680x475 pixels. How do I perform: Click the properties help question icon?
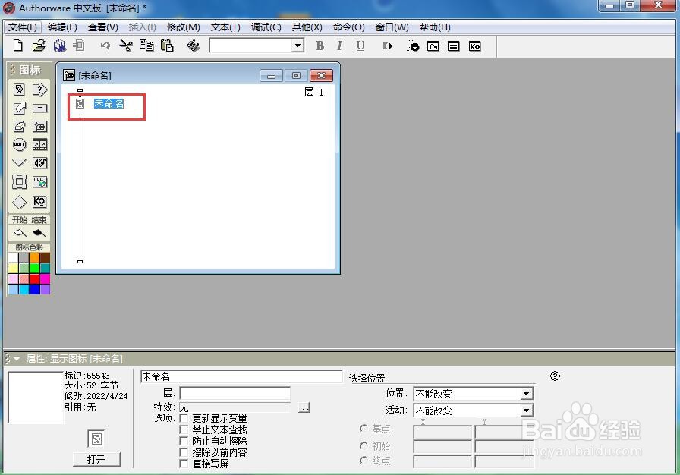pyautogui.click(x=555, y=376)
